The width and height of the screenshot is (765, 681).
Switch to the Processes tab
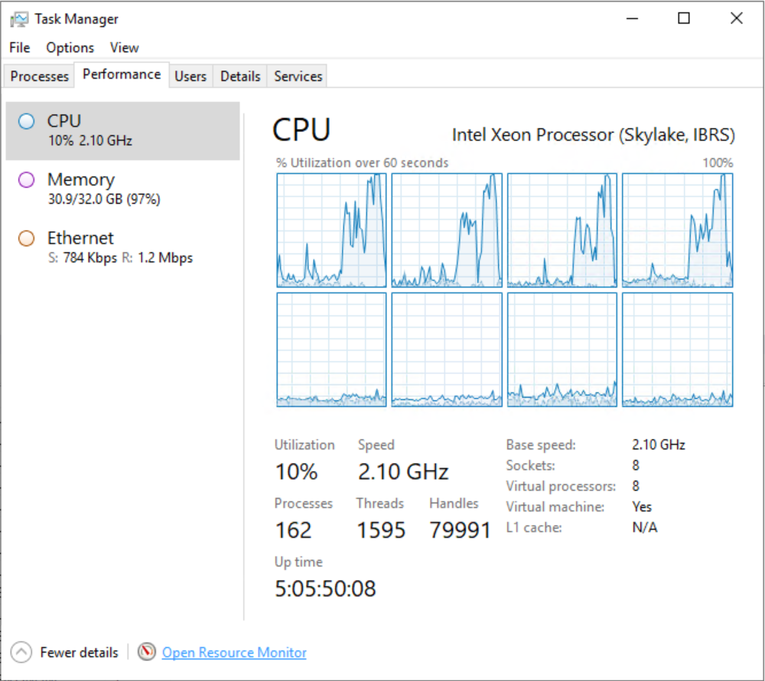[x=40, y=76]
